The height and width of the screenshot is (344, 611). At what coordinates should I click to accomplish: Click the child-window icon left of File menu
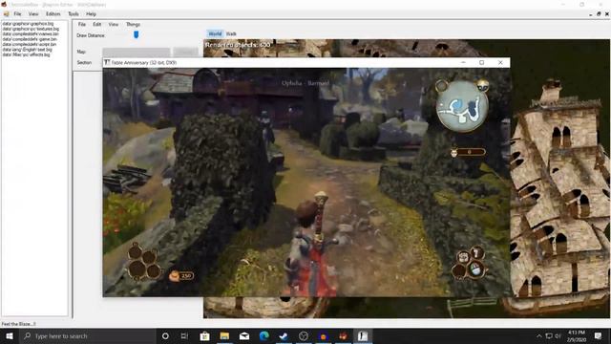[7, 14]
